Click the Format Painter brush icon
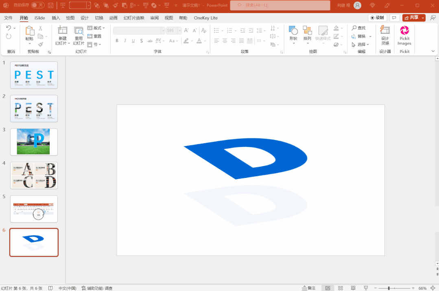Screen dimensions: 439x291 [x=40, y=44]
